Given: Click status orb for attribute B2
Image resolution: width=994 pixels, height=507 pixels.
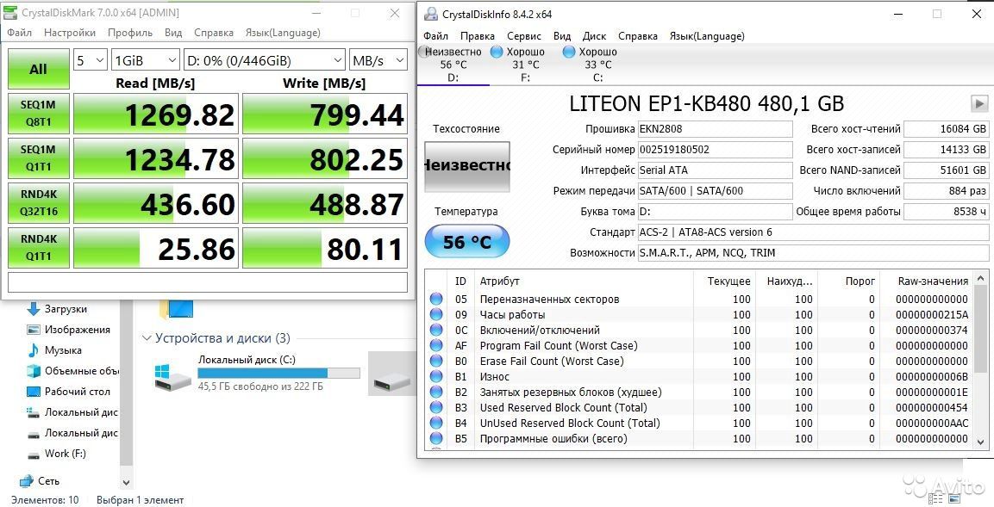Looking at the screenshot, I should pos(436,393).
